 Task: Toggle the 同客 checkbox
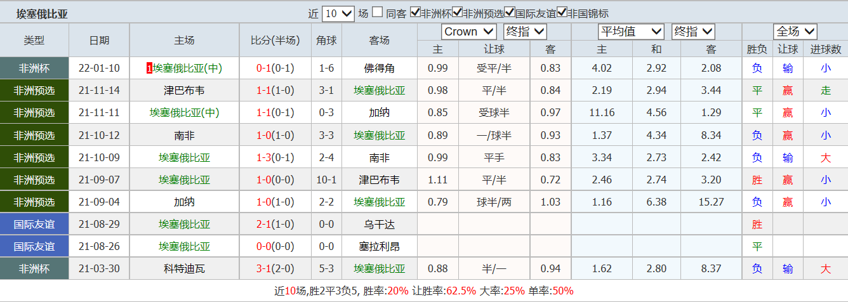(x=378, y=13)
